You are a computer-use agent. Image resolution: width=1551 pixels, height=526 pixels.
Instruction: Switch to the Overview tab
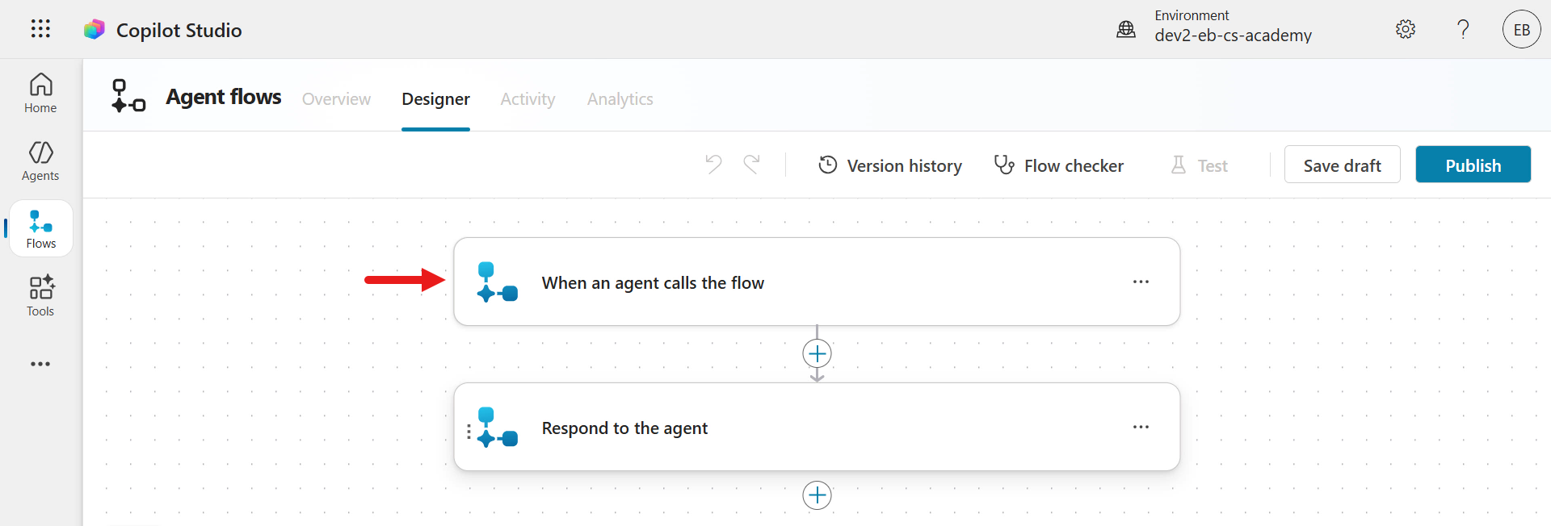coord(336,99)
